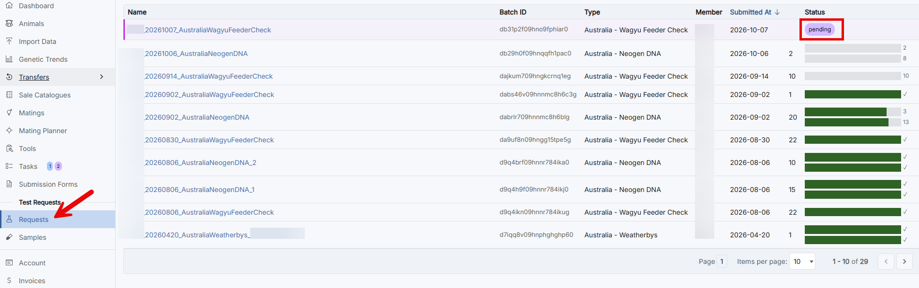This screenshot has width=919, height=288.
Task: Click green progress bar for 2026-08-30 row
Action: click(853, 139)
